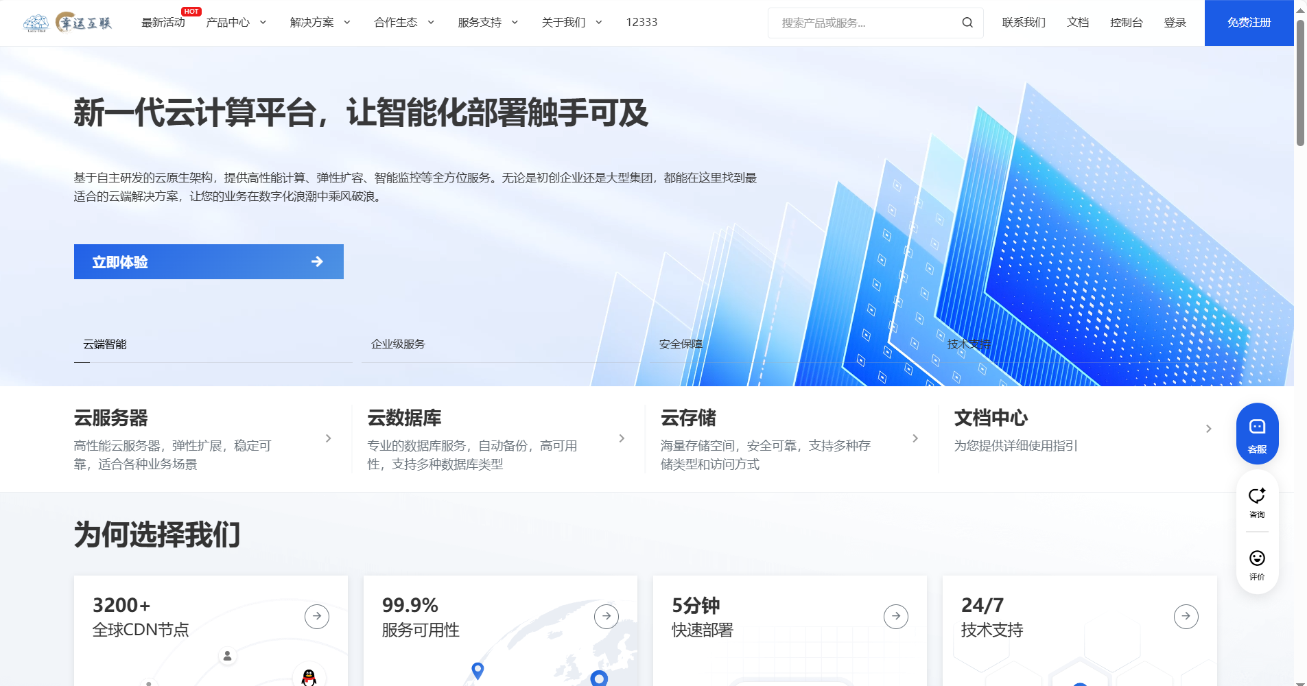The width and height of the screenshot is (1307, 686).
Task: Switch to the 企业级服务 banner tab
Action: pyautogui.click(x=398, y=344)
